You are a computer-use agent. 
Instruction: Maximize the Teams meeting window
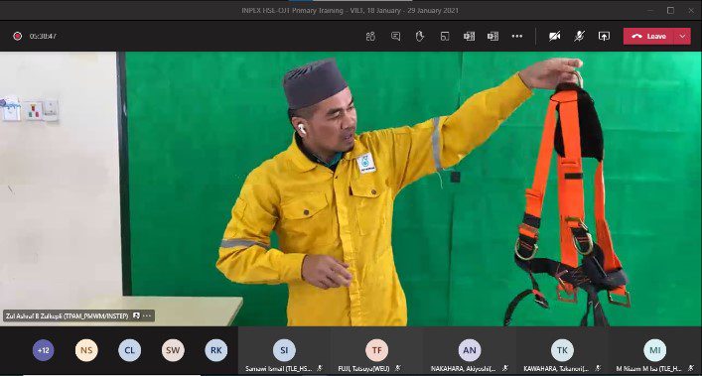click(670, 10)
